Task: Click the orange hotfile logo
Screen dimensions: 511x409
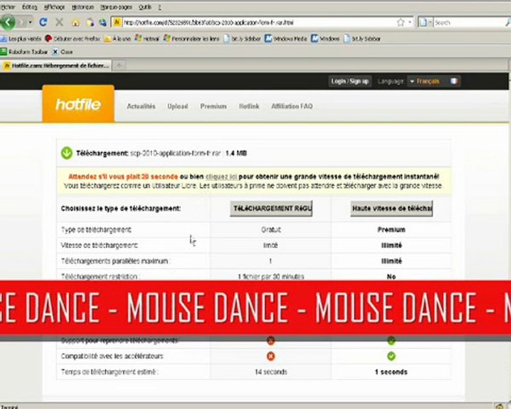Action: (78, 105)
